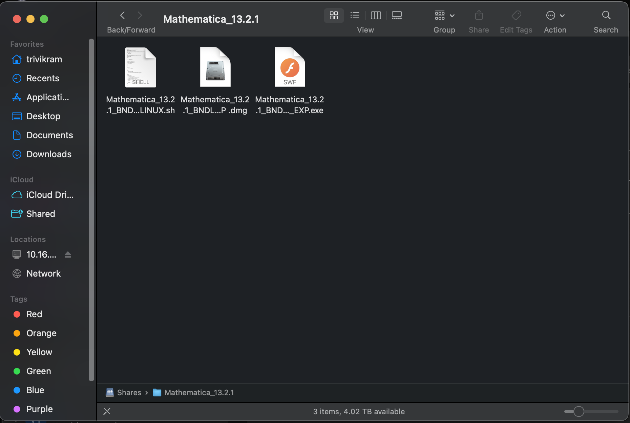Open the Group dropdown menu
This screenshot has height=423, width=630.
[444, 15]
